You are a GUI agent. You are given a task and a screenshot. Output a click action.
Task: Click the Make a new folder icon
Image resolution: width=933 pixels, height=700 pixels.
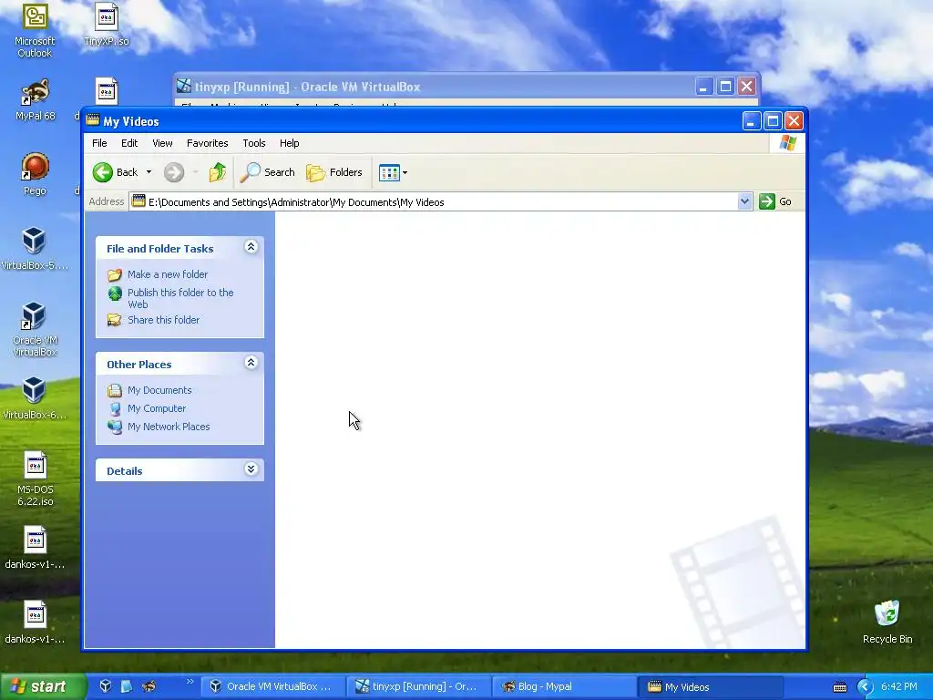(115, 275)
